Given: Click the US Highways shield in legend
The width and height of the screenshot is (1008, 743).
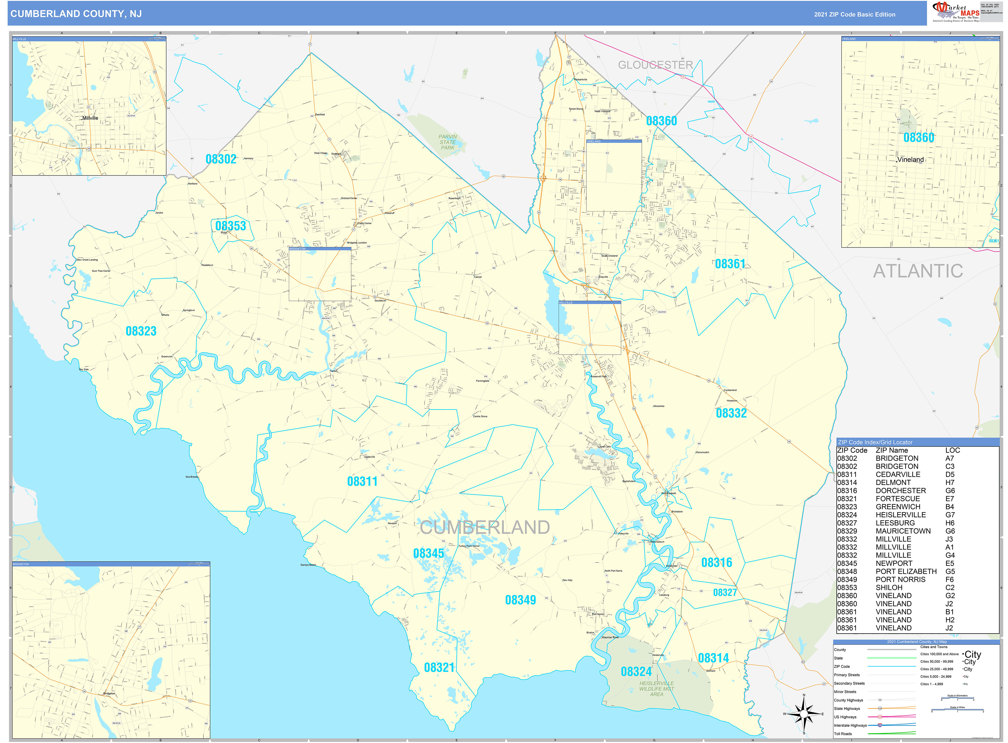Looking at the screenshot, I should [880, 717].
